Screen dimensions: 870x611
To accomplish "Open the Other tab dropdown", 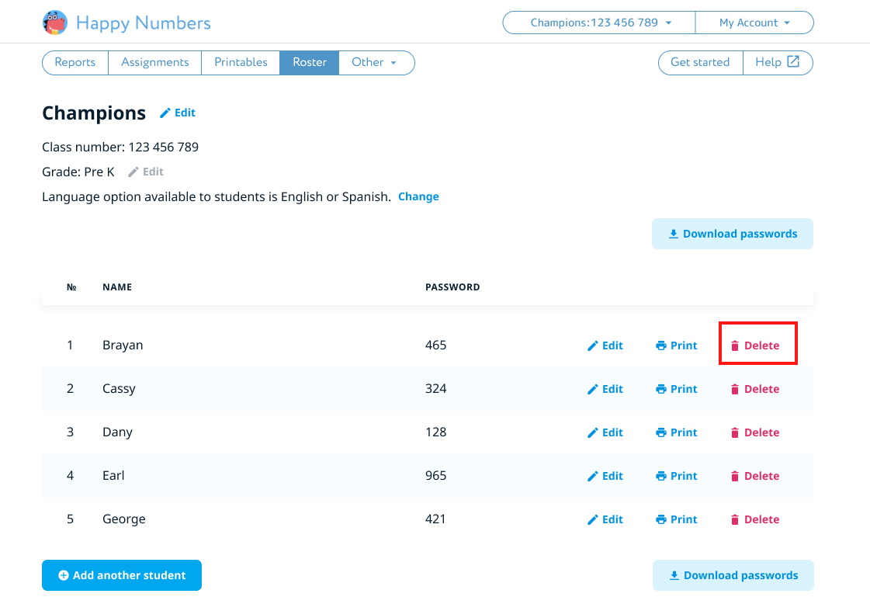I will (x=376, y=62).
